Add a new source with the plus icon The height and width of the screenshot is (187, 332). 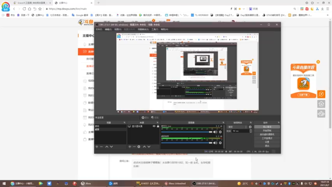pos(130,147)
